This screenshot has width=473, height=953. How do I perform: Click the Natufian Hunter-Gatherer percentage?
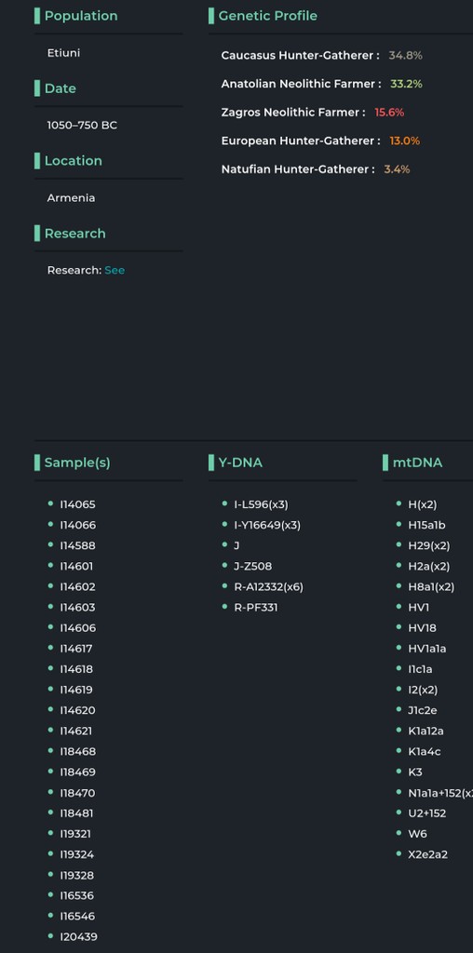(397, 169)
